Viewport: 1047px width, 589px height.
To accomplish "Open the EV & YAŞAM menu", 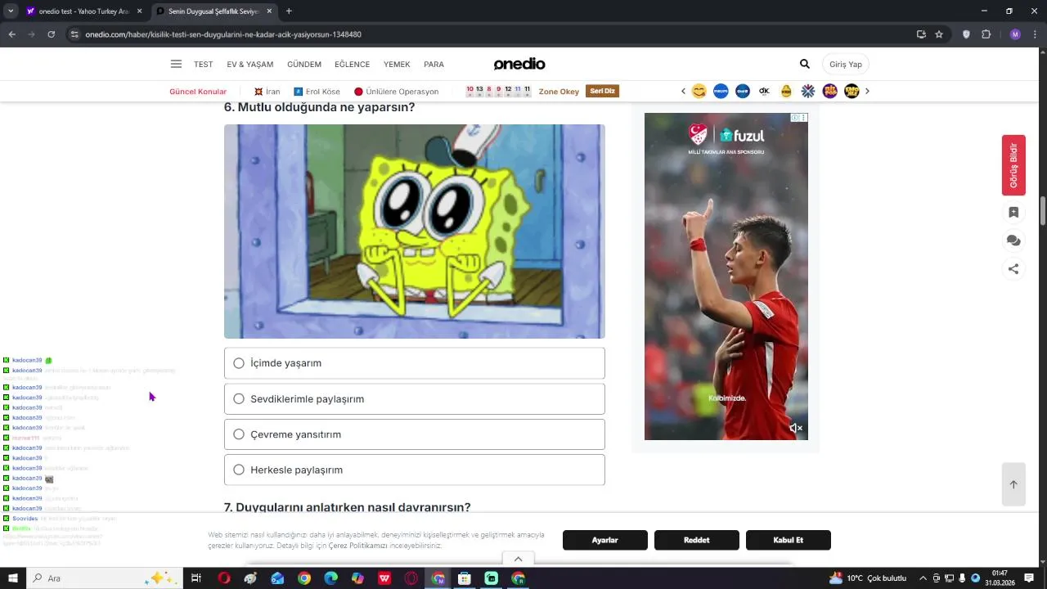I will coord(250,64).
